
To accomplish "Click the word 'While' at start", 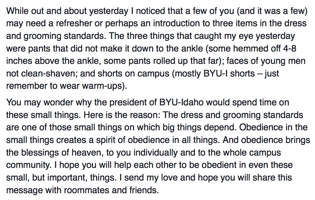I will pyautogui.click(x=17, y=11).
